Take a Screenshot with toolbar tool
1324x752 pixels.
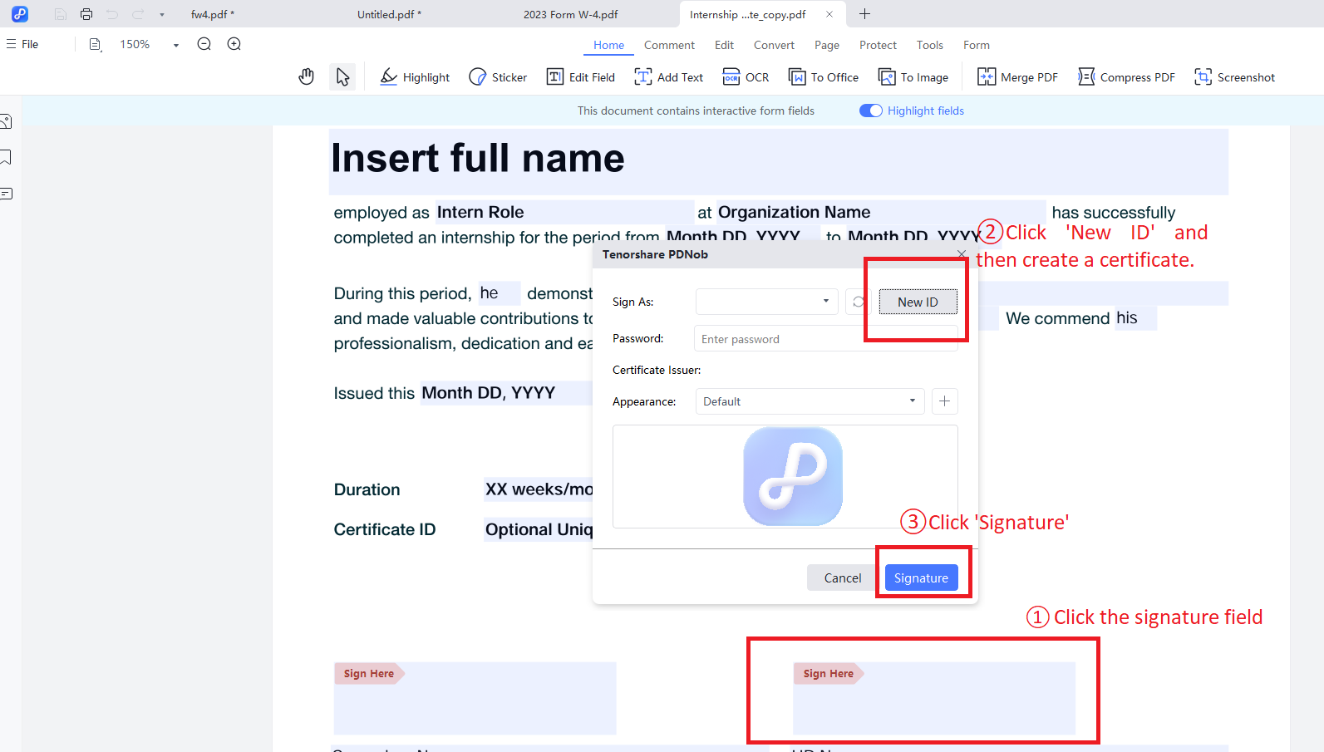1234,77
